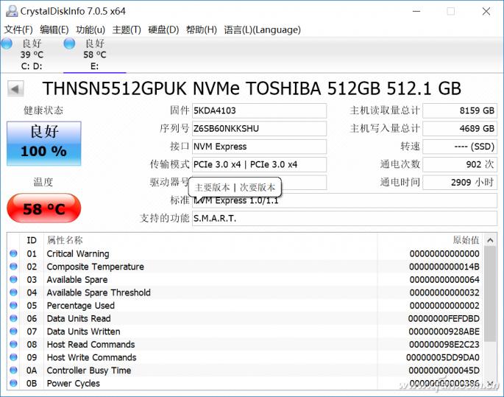Click the 58 °C temperature button
Viewport: 504px width, 397px height.
tap(43, 208)
